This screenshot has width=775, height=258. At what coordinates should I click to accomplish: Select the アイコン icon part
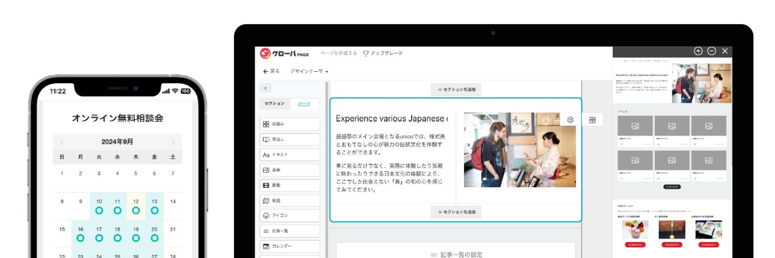pyautogui.click(x=290, y=216)
